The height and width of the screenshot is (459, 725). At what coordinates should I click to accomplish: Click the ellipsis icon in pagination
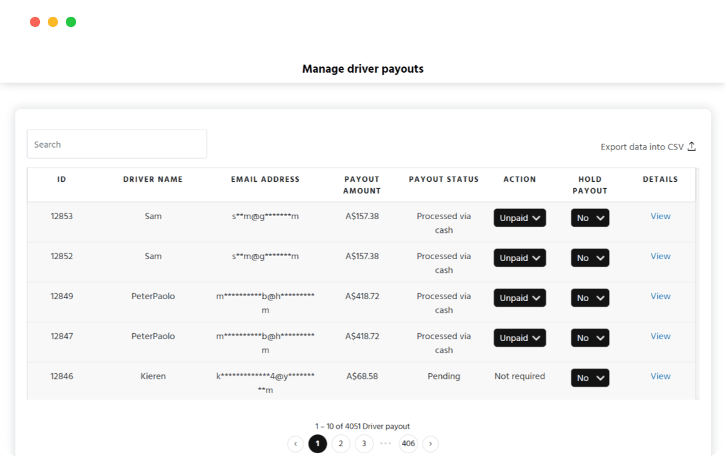[386, 444]
